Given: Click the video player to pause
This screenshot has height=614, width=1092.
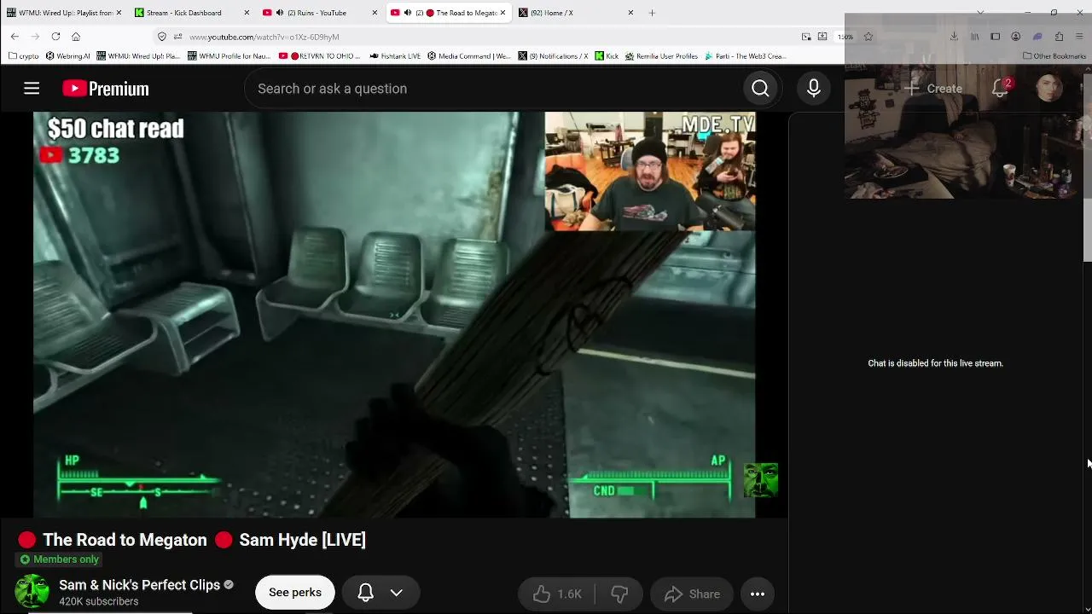Looking at the screenshot, I should pyautogui.click(x=394, y=315).
